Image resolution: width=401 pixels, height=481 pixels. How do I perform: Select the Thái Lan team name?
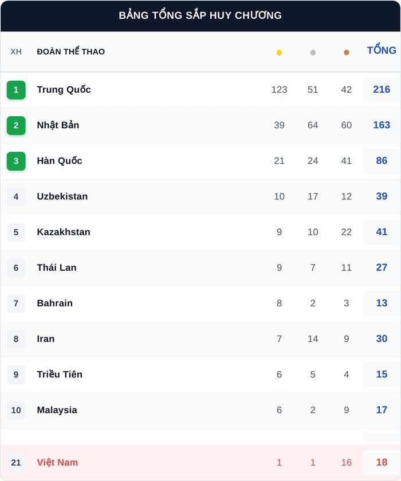coord(57,267)
